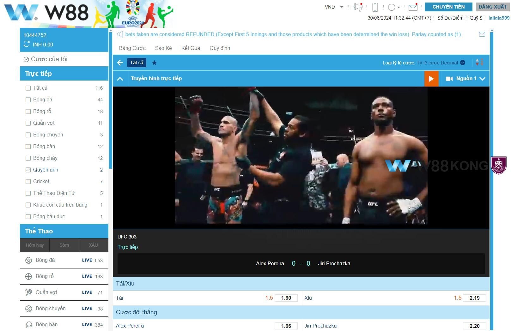Click the Burnley crest badge at right edge
511x331 pixels.
click(499, 165)
